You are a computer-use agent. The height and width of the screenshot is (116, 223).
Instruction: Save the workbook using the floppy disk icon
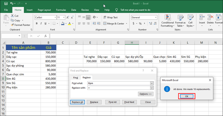(x=6, y=3)
